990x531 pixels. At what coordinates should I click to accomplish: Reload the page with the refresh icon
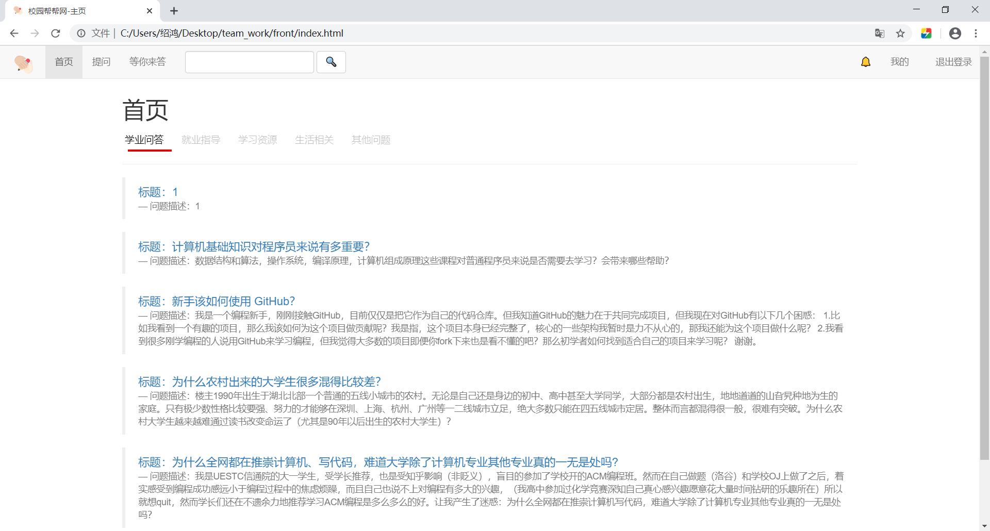(x=56, y=33)
